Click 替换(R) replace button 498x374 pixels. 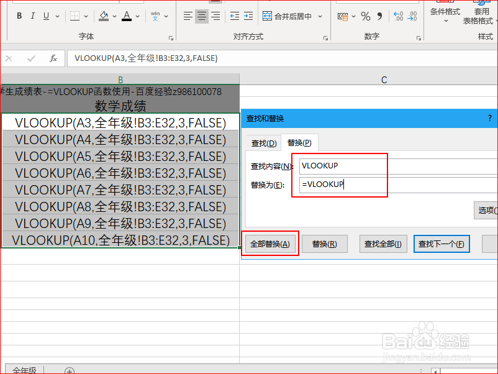click(x=325, y=244)
